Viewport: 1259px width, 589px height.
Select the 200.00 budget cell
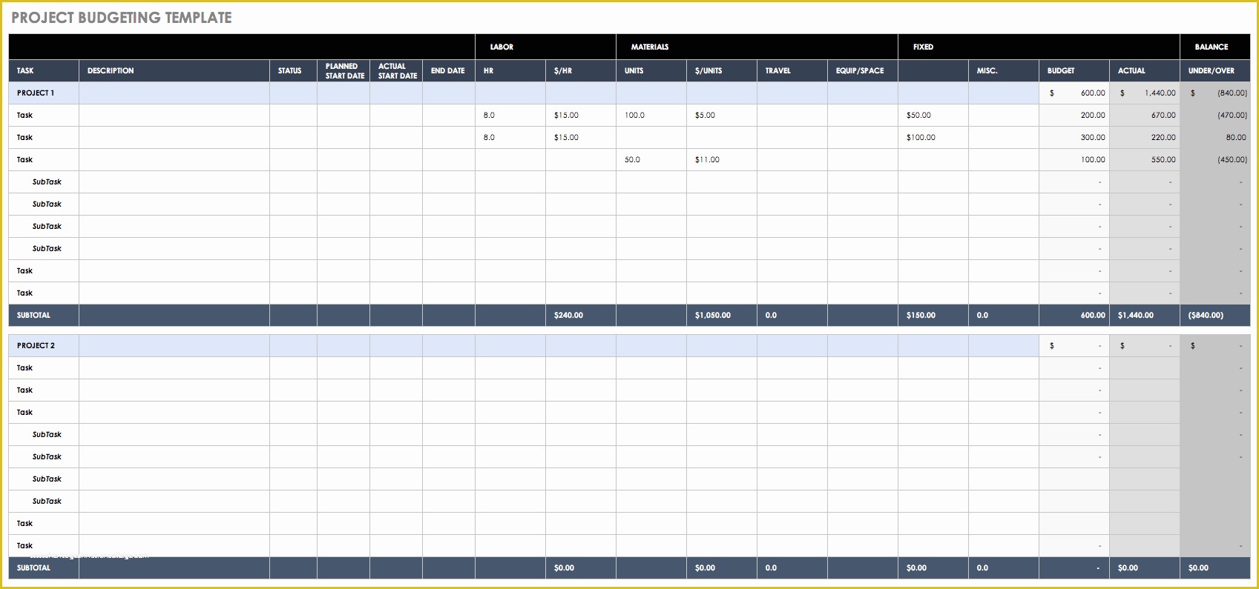coord(1074,115)
